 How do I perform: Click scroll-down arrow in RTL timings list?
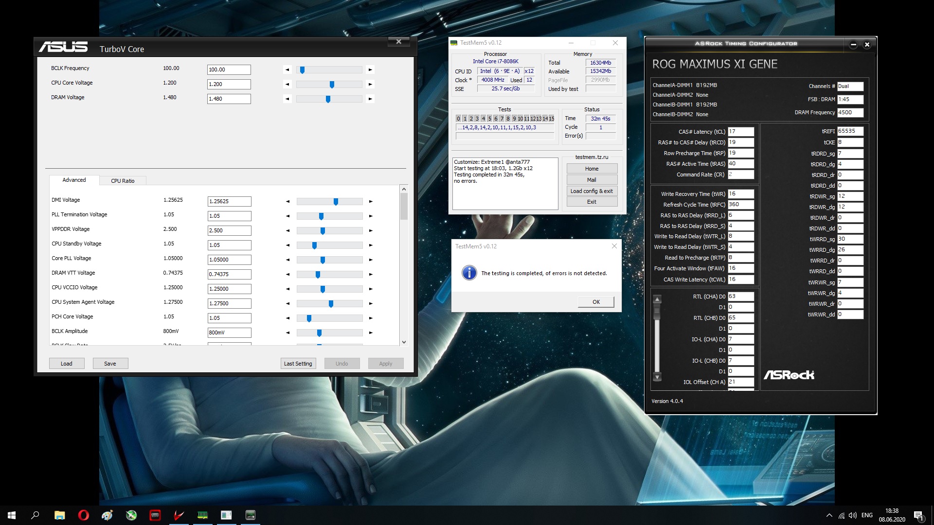pos(657,377)
